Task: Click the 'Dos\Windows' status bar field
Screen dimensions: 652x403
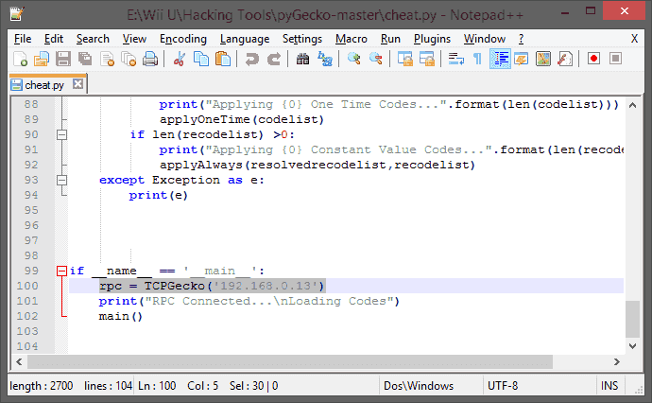Action: (x=419, y=386)
